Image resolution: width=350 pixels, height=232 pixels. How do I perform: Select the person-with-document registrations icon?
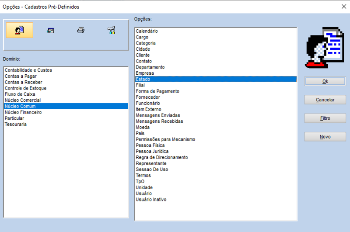pos(19,31)
